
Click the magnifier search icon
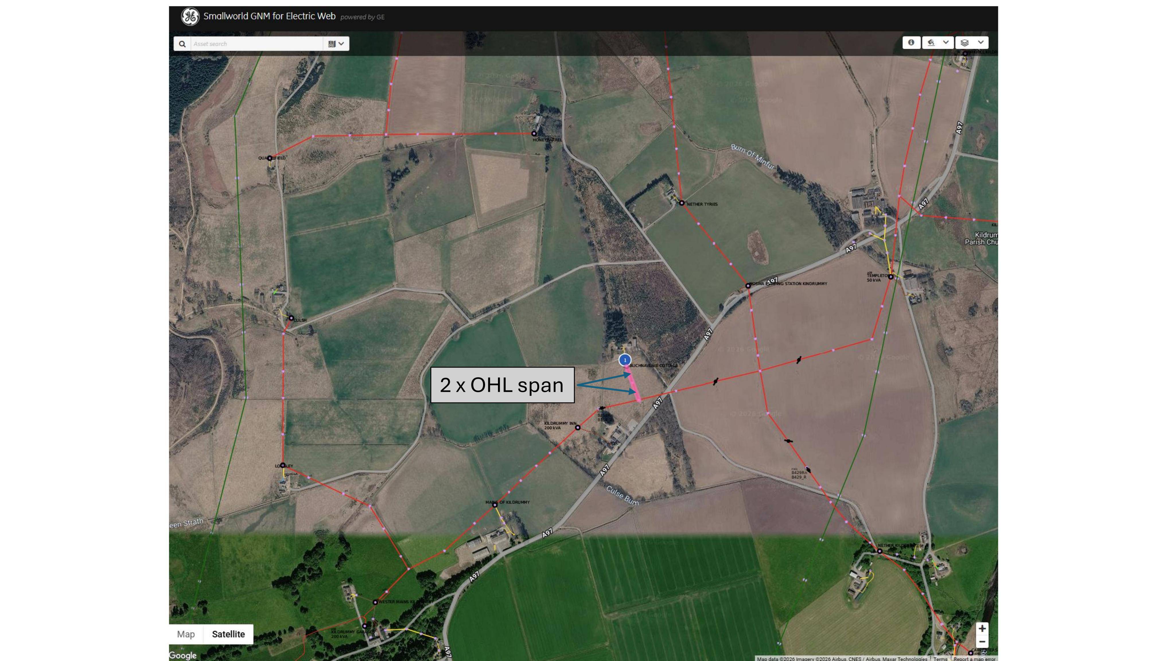(182, 44)
